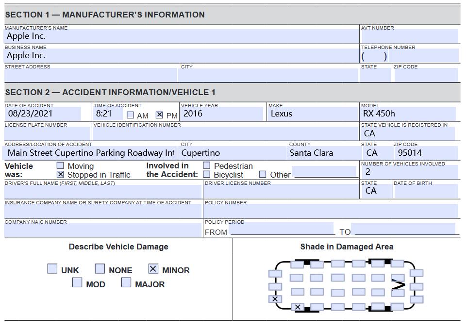
Task: Check the NONE damage checkbox
Action: (x=100, y=269)
